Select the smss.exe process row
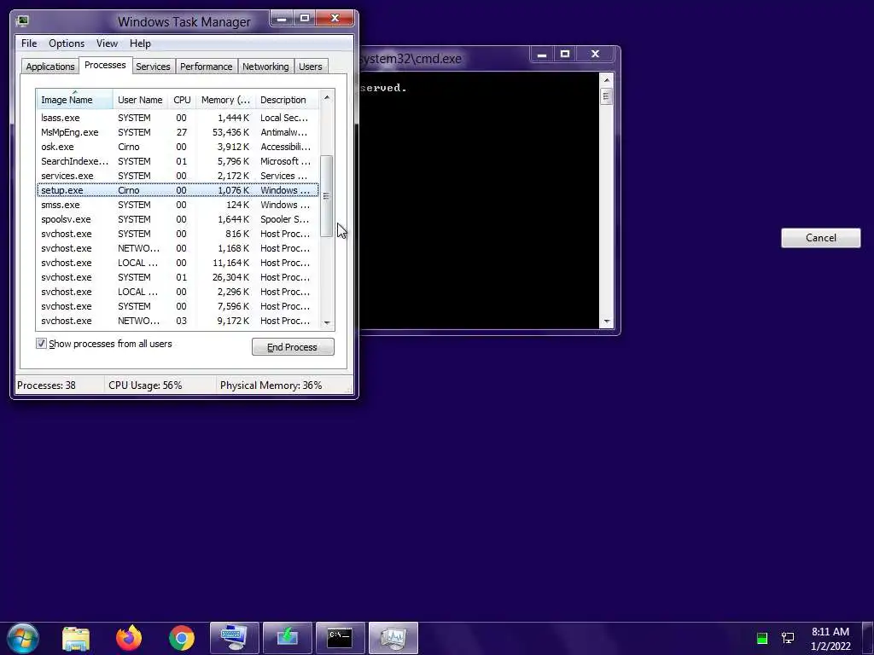This screenshot has width=874, height=655. pos(178,205)
